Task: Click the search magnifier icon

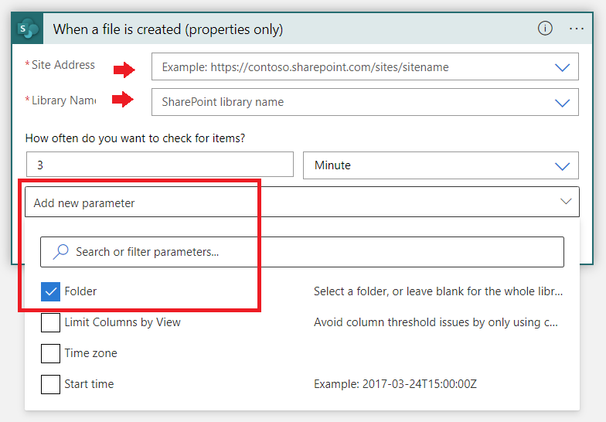Action: [60, 252]
